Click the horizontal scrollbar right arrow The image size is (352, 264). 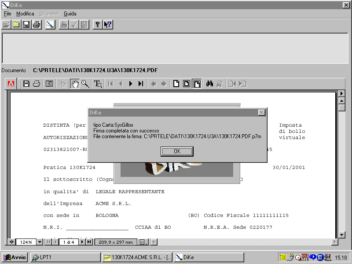pyautogui.click(x=335, y=242)
